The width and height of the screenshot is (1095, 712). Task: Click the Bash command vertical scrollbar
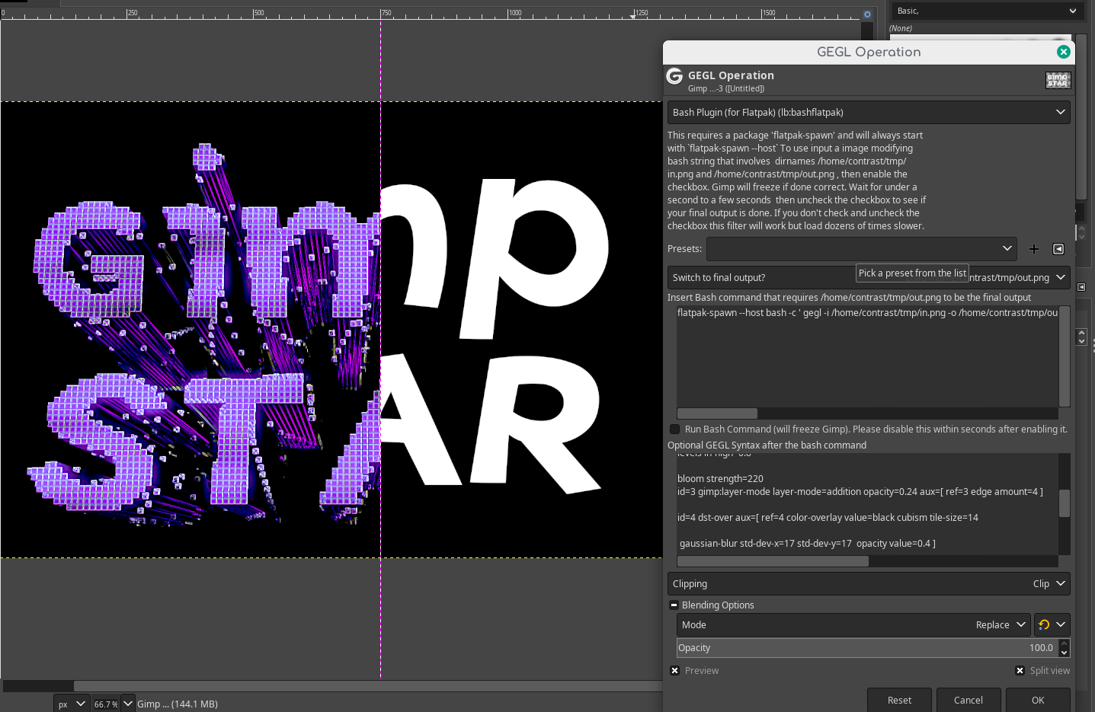[1065, 356]
